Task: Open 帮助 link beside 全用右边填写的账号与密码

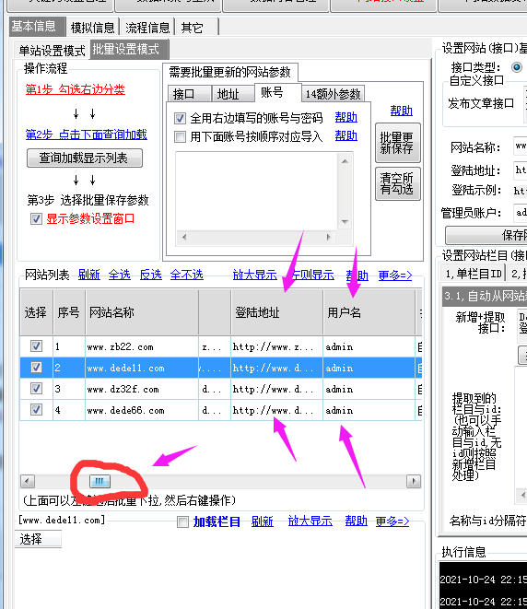Action: point(346,117)
